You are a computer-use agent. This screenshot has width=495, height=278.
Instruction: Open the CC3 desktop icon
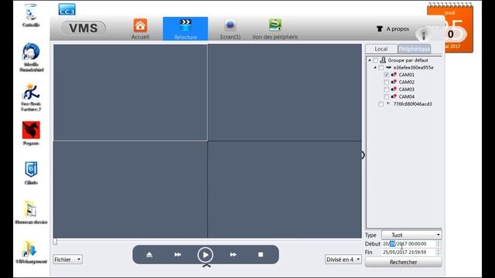click(67, 9)
